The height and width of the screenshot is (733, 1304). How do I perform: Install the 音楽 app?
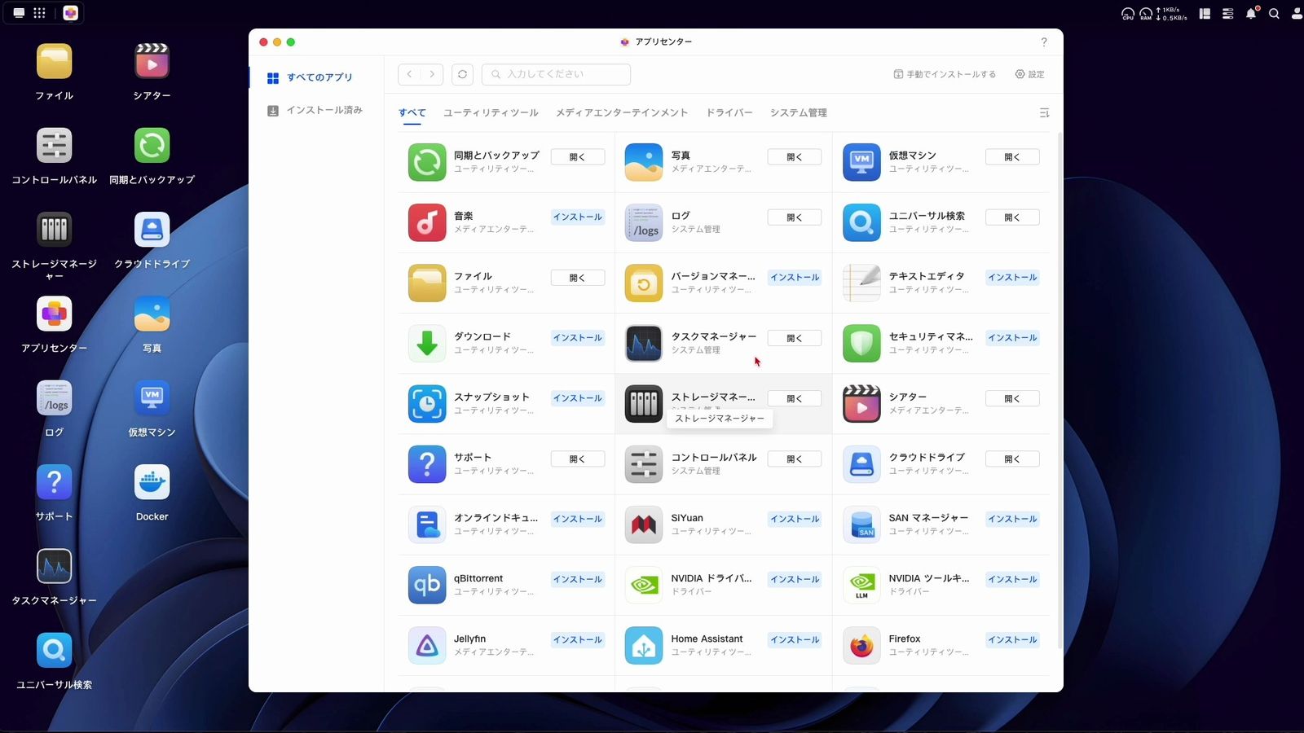578,217
